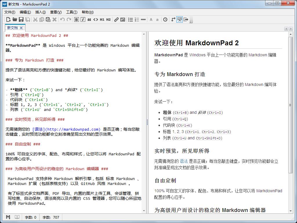297x223 pixels.
Task: Save the document with the floppy icon
Action: [x=21, y=19]
